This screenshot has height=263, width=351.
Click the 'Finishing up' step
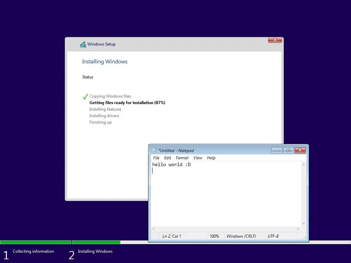[100, 122]
